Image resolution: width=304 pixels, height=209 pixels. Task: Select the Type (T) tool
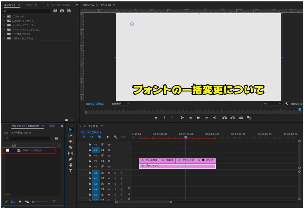click(x=70, y=171)
